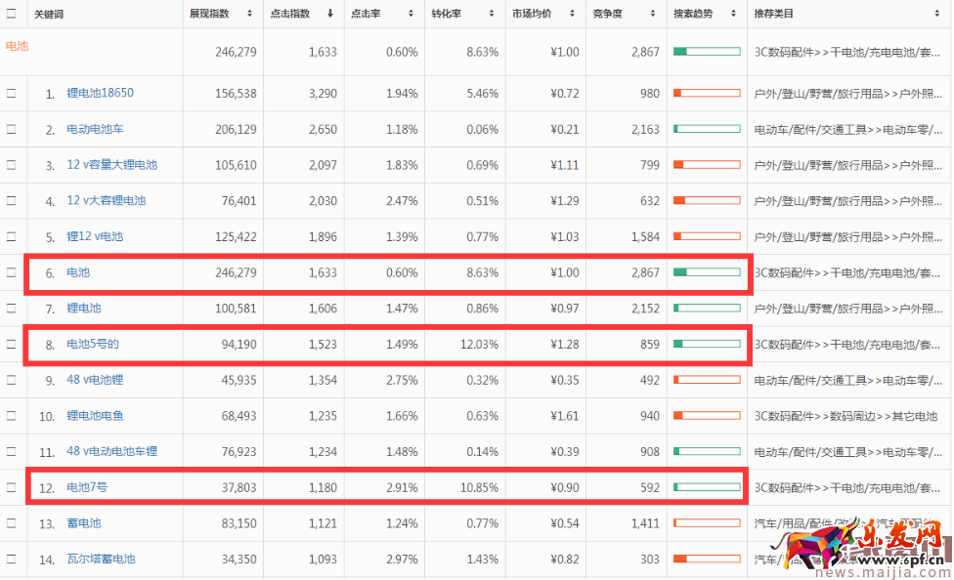Click the 蓄电池 keyword in row 13
Image resolution: width=954 pixels, height=580 pixels.
tap(83, 523)
